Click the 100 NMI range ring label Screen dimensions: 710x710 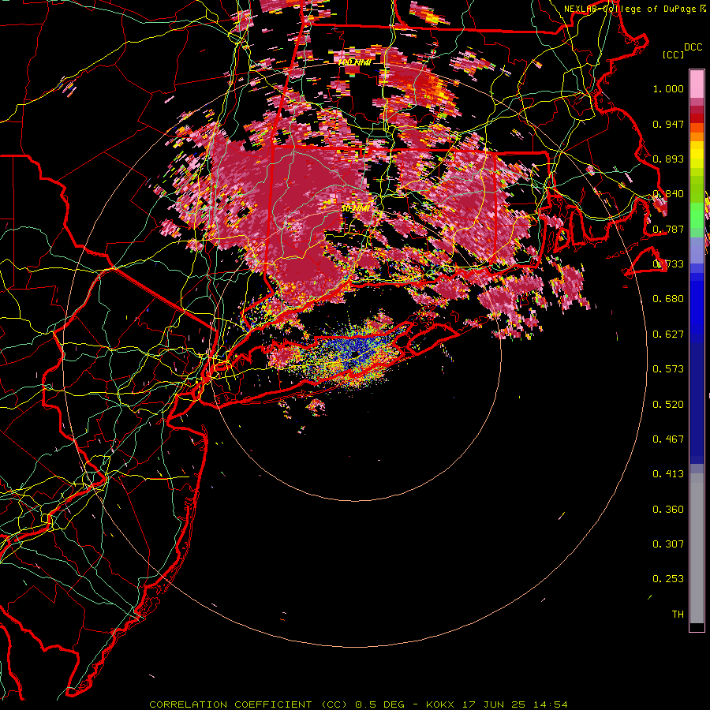[354, 62]
